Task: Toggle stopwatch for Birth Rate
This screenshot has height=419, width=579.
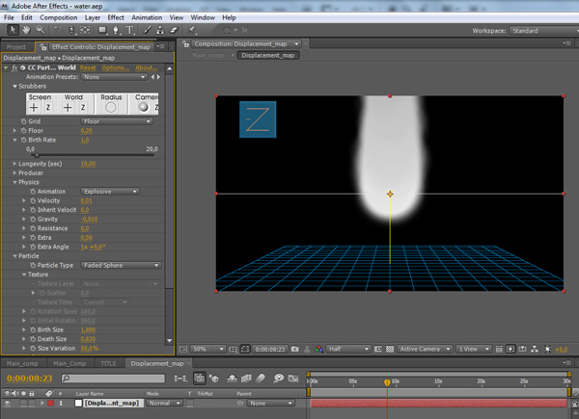Action: pyautogui.click(x=23, y=140)
